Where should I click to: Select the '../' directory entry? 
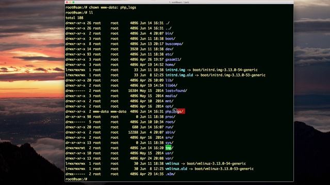click(169, 28)
